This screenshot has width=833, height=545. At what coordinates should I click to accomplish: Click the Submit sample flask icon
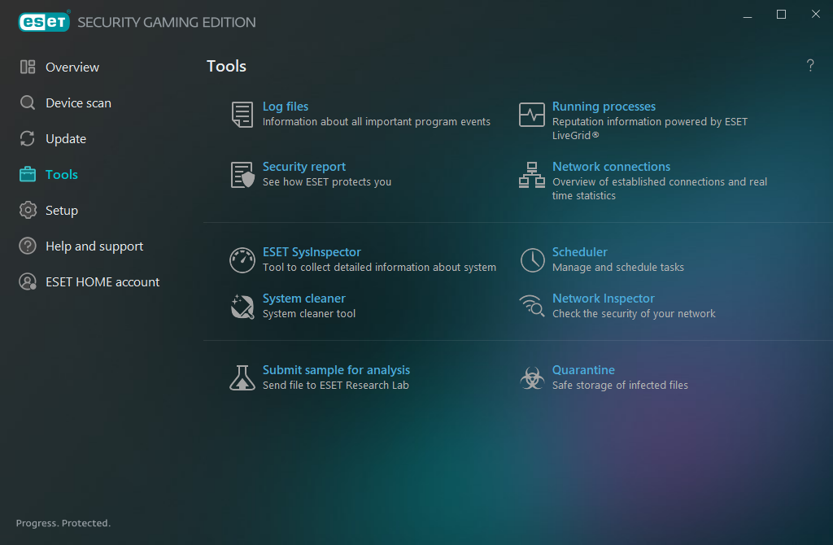[x=242, y=377]
